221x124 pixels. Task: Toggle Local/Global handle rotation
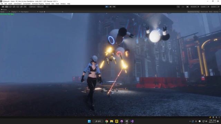pos(40,7)
